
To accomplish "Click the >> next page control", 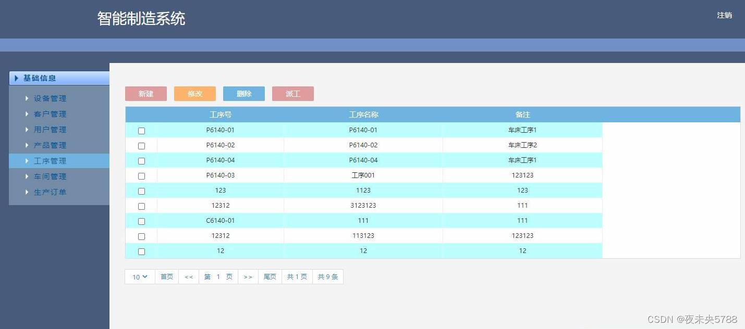I will coord(248,276).
